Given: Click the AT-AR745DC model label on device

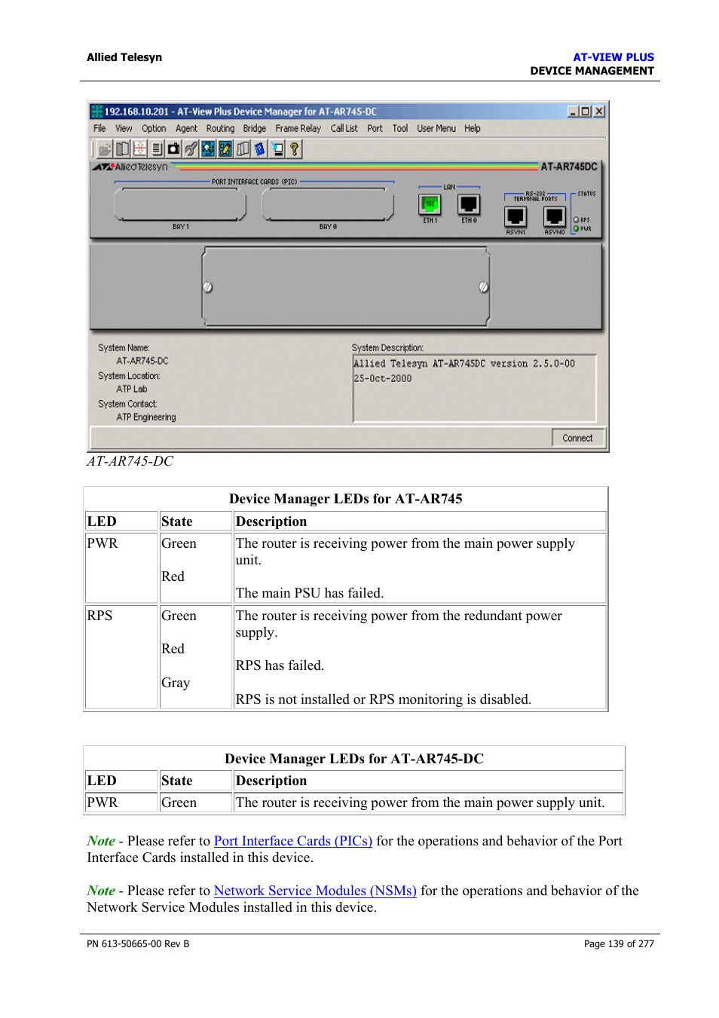Looking at the screenshot, I should (569, 167).
